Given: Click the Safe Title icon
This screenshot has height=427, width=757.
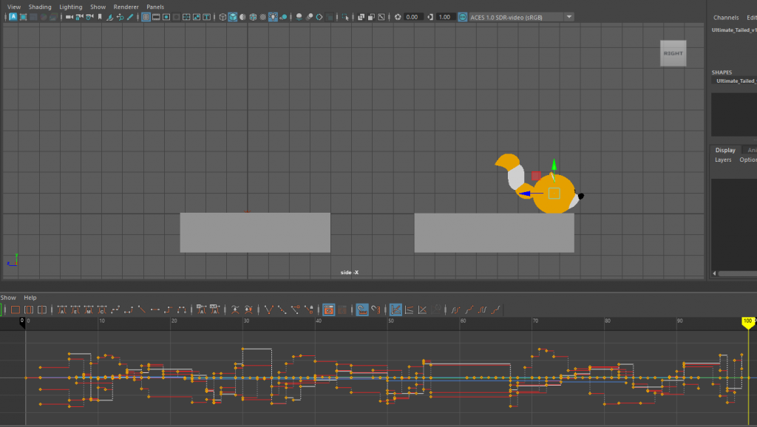Looking at the screenshot, I should click(207, 17).
